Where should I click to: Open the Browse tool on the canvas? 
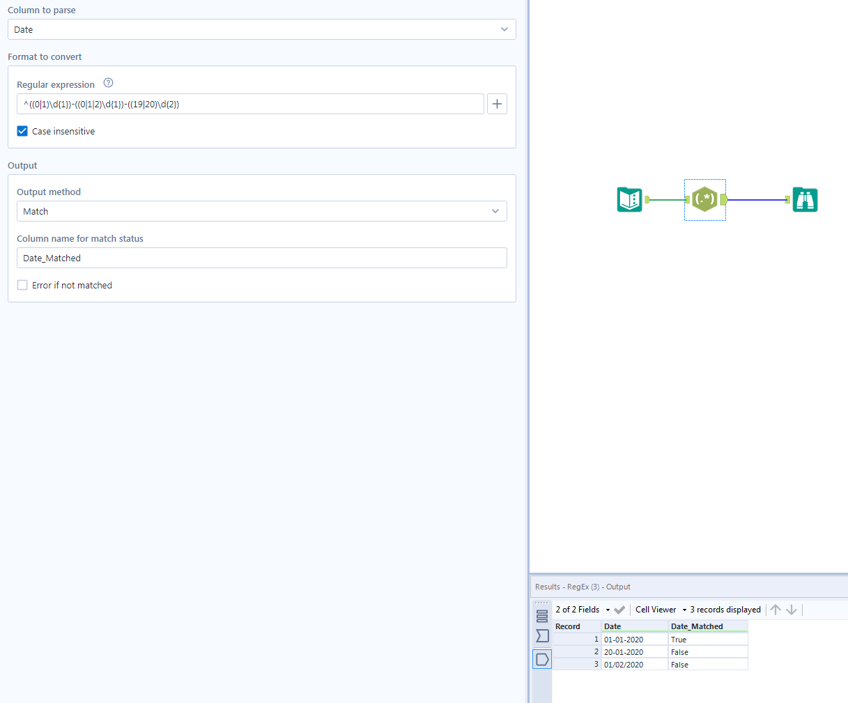coord(805,199)
